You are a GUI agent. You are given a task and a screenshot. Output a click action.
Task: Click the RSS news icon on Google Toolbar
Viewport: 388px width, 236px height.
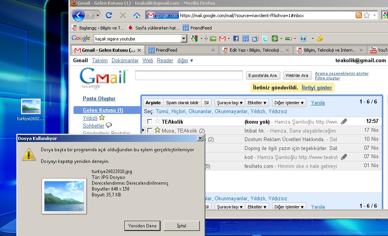[255, 38]
